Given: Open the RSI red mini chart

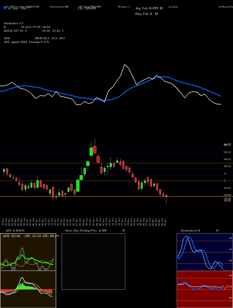Looking at the screenshot, I should pyautogui.click(x=205, y=289).
